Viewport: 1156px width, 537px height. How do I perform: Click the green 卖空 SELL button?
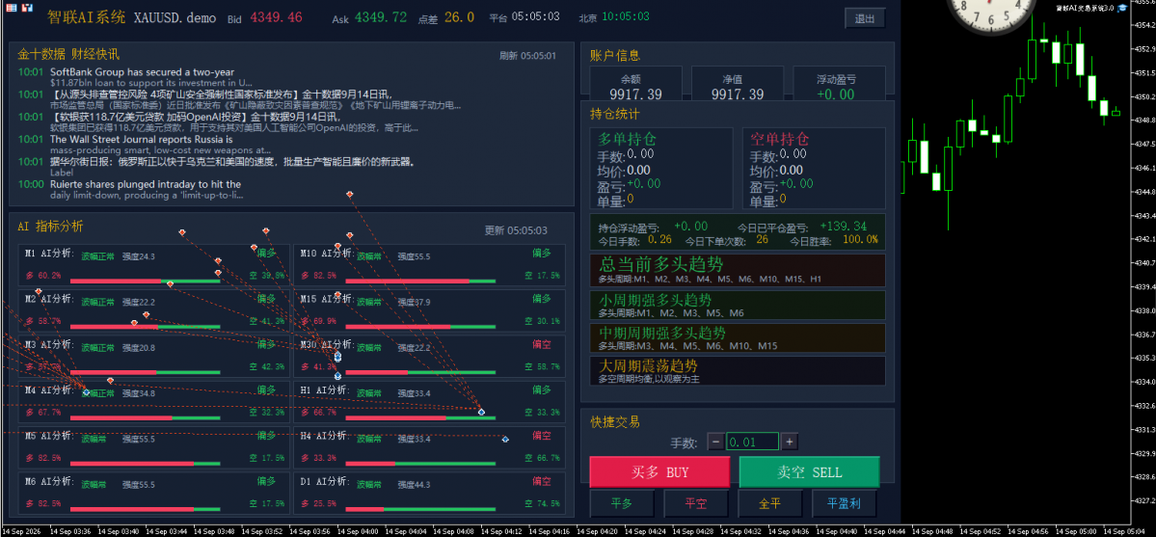pos(809,472)
